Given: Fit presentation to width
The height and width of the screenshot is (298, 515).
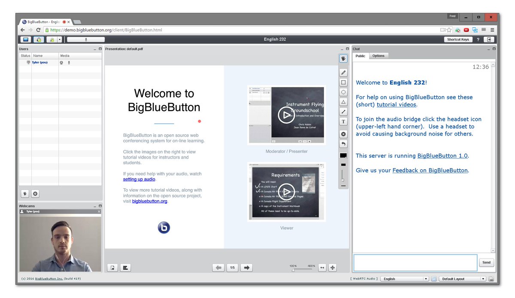Looking at the screenshot, I should click(x=322, y=268).
